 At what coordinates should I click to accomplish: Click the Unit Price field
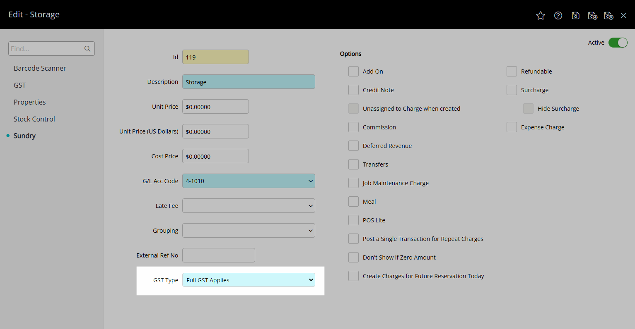[x=215, y=107]
